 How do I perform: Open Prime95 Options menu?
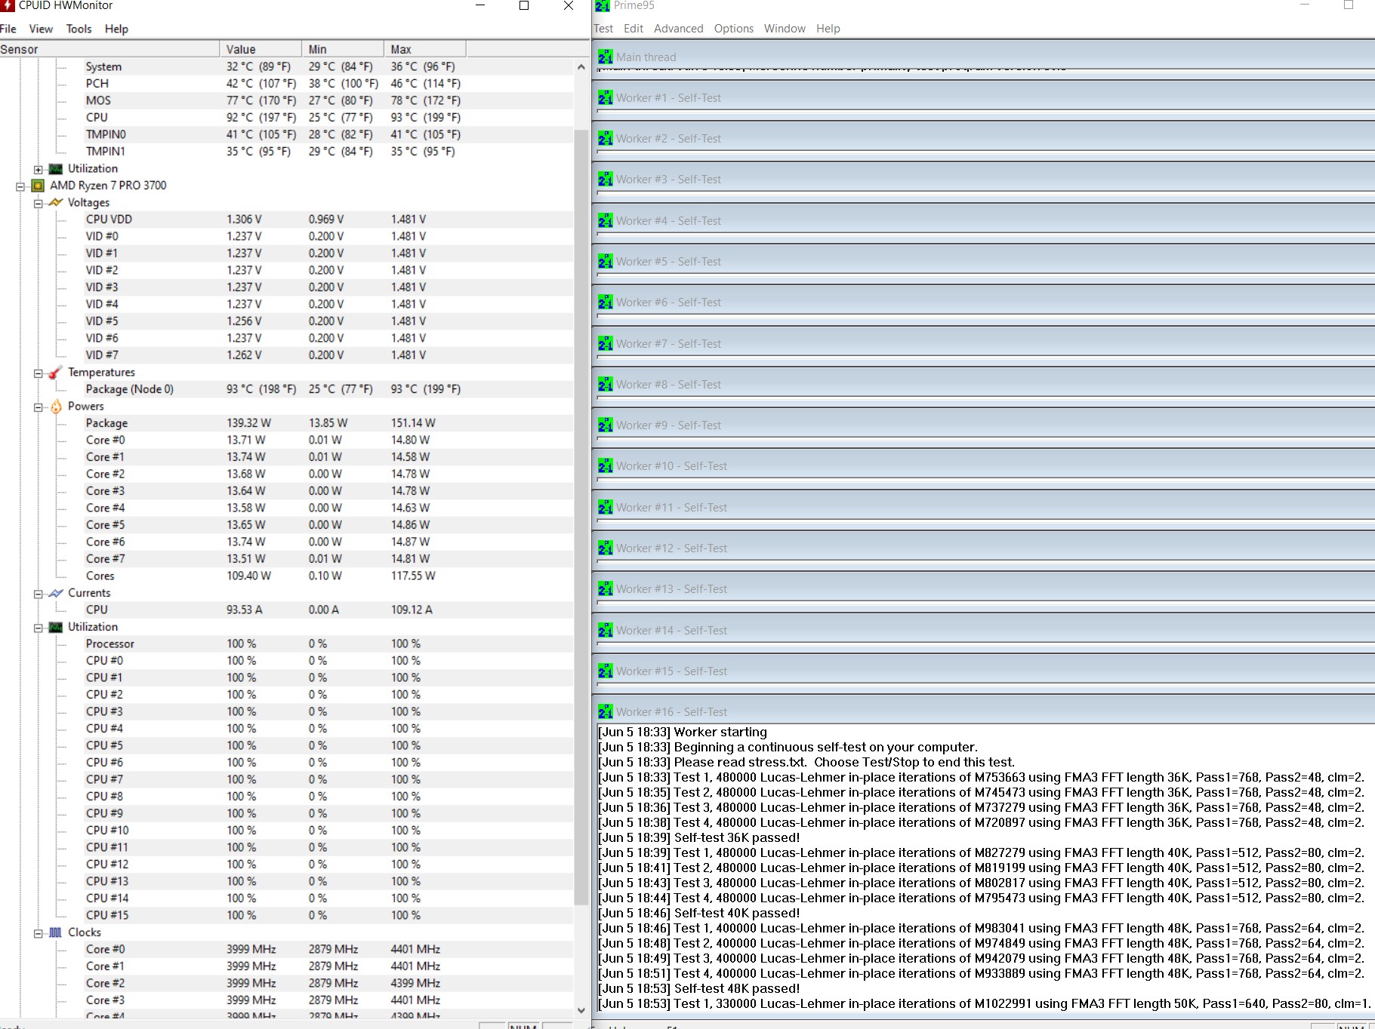point(734,29)
